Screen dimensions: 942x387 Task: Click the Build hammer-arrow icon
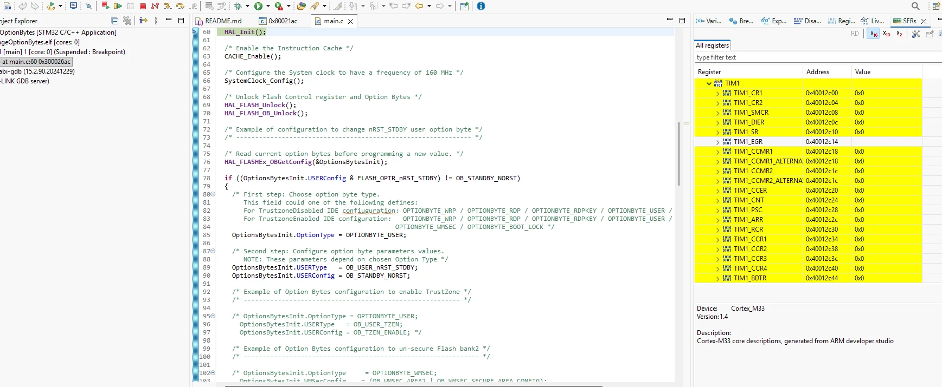50,6
